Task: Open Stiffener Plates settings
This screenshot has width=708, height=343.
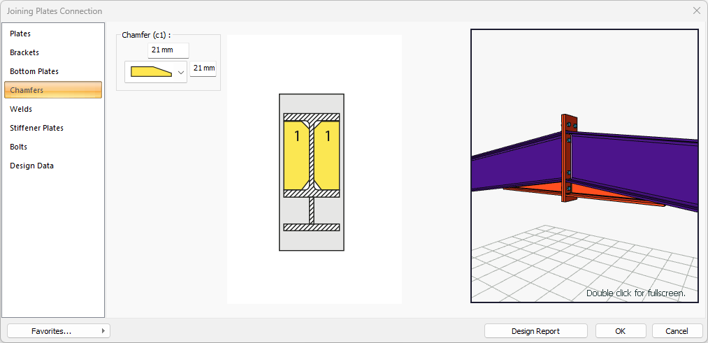Action: [x=53, y=128]
